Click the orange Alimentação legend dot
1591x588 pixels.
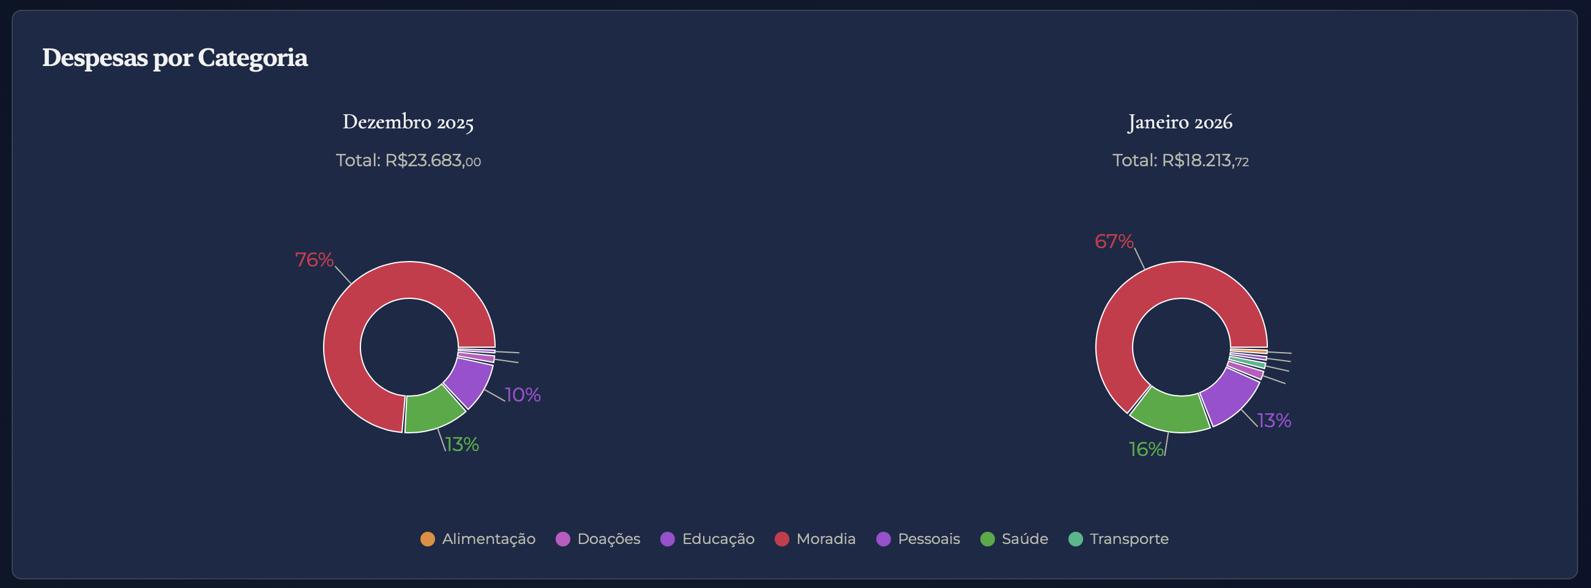click(427, 538)
